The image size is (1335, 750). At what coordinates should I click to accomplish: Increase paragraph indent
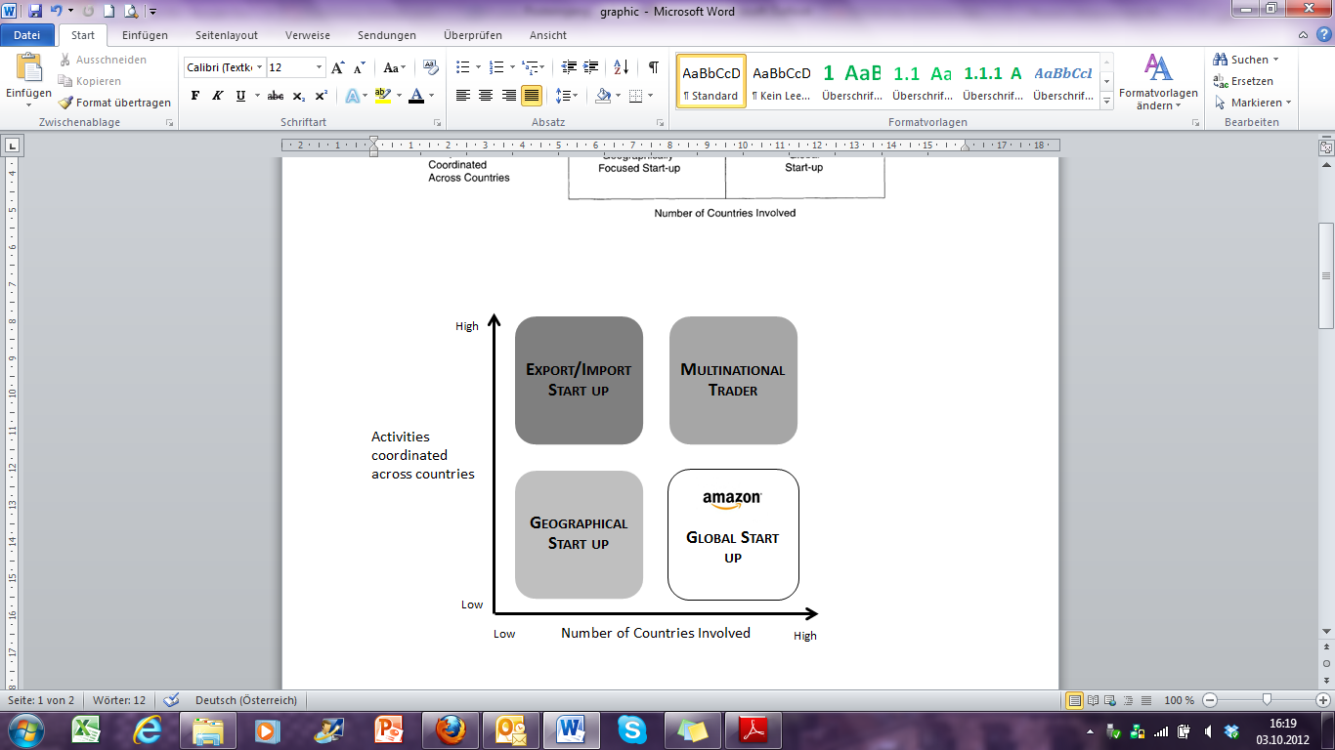[x=591, y=67]
